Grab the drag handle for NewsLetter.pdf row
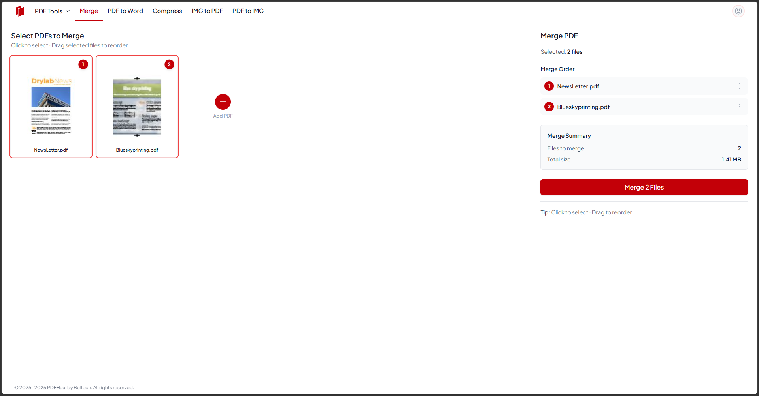Screen dimensions: 759x396 (x=741, y=86)
